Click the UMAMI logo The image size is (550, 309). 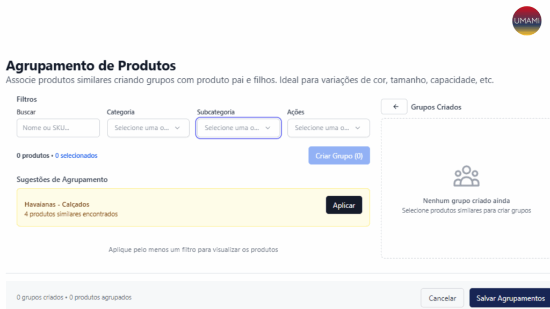526,21
